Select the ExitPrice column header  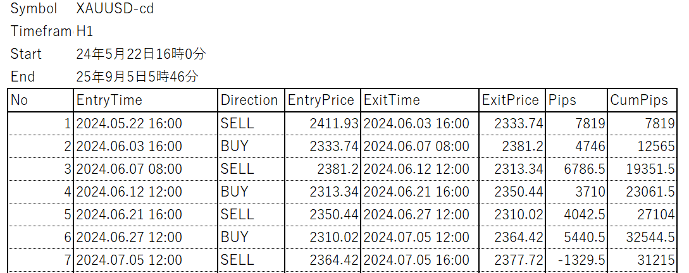click(x=510, y=100)
